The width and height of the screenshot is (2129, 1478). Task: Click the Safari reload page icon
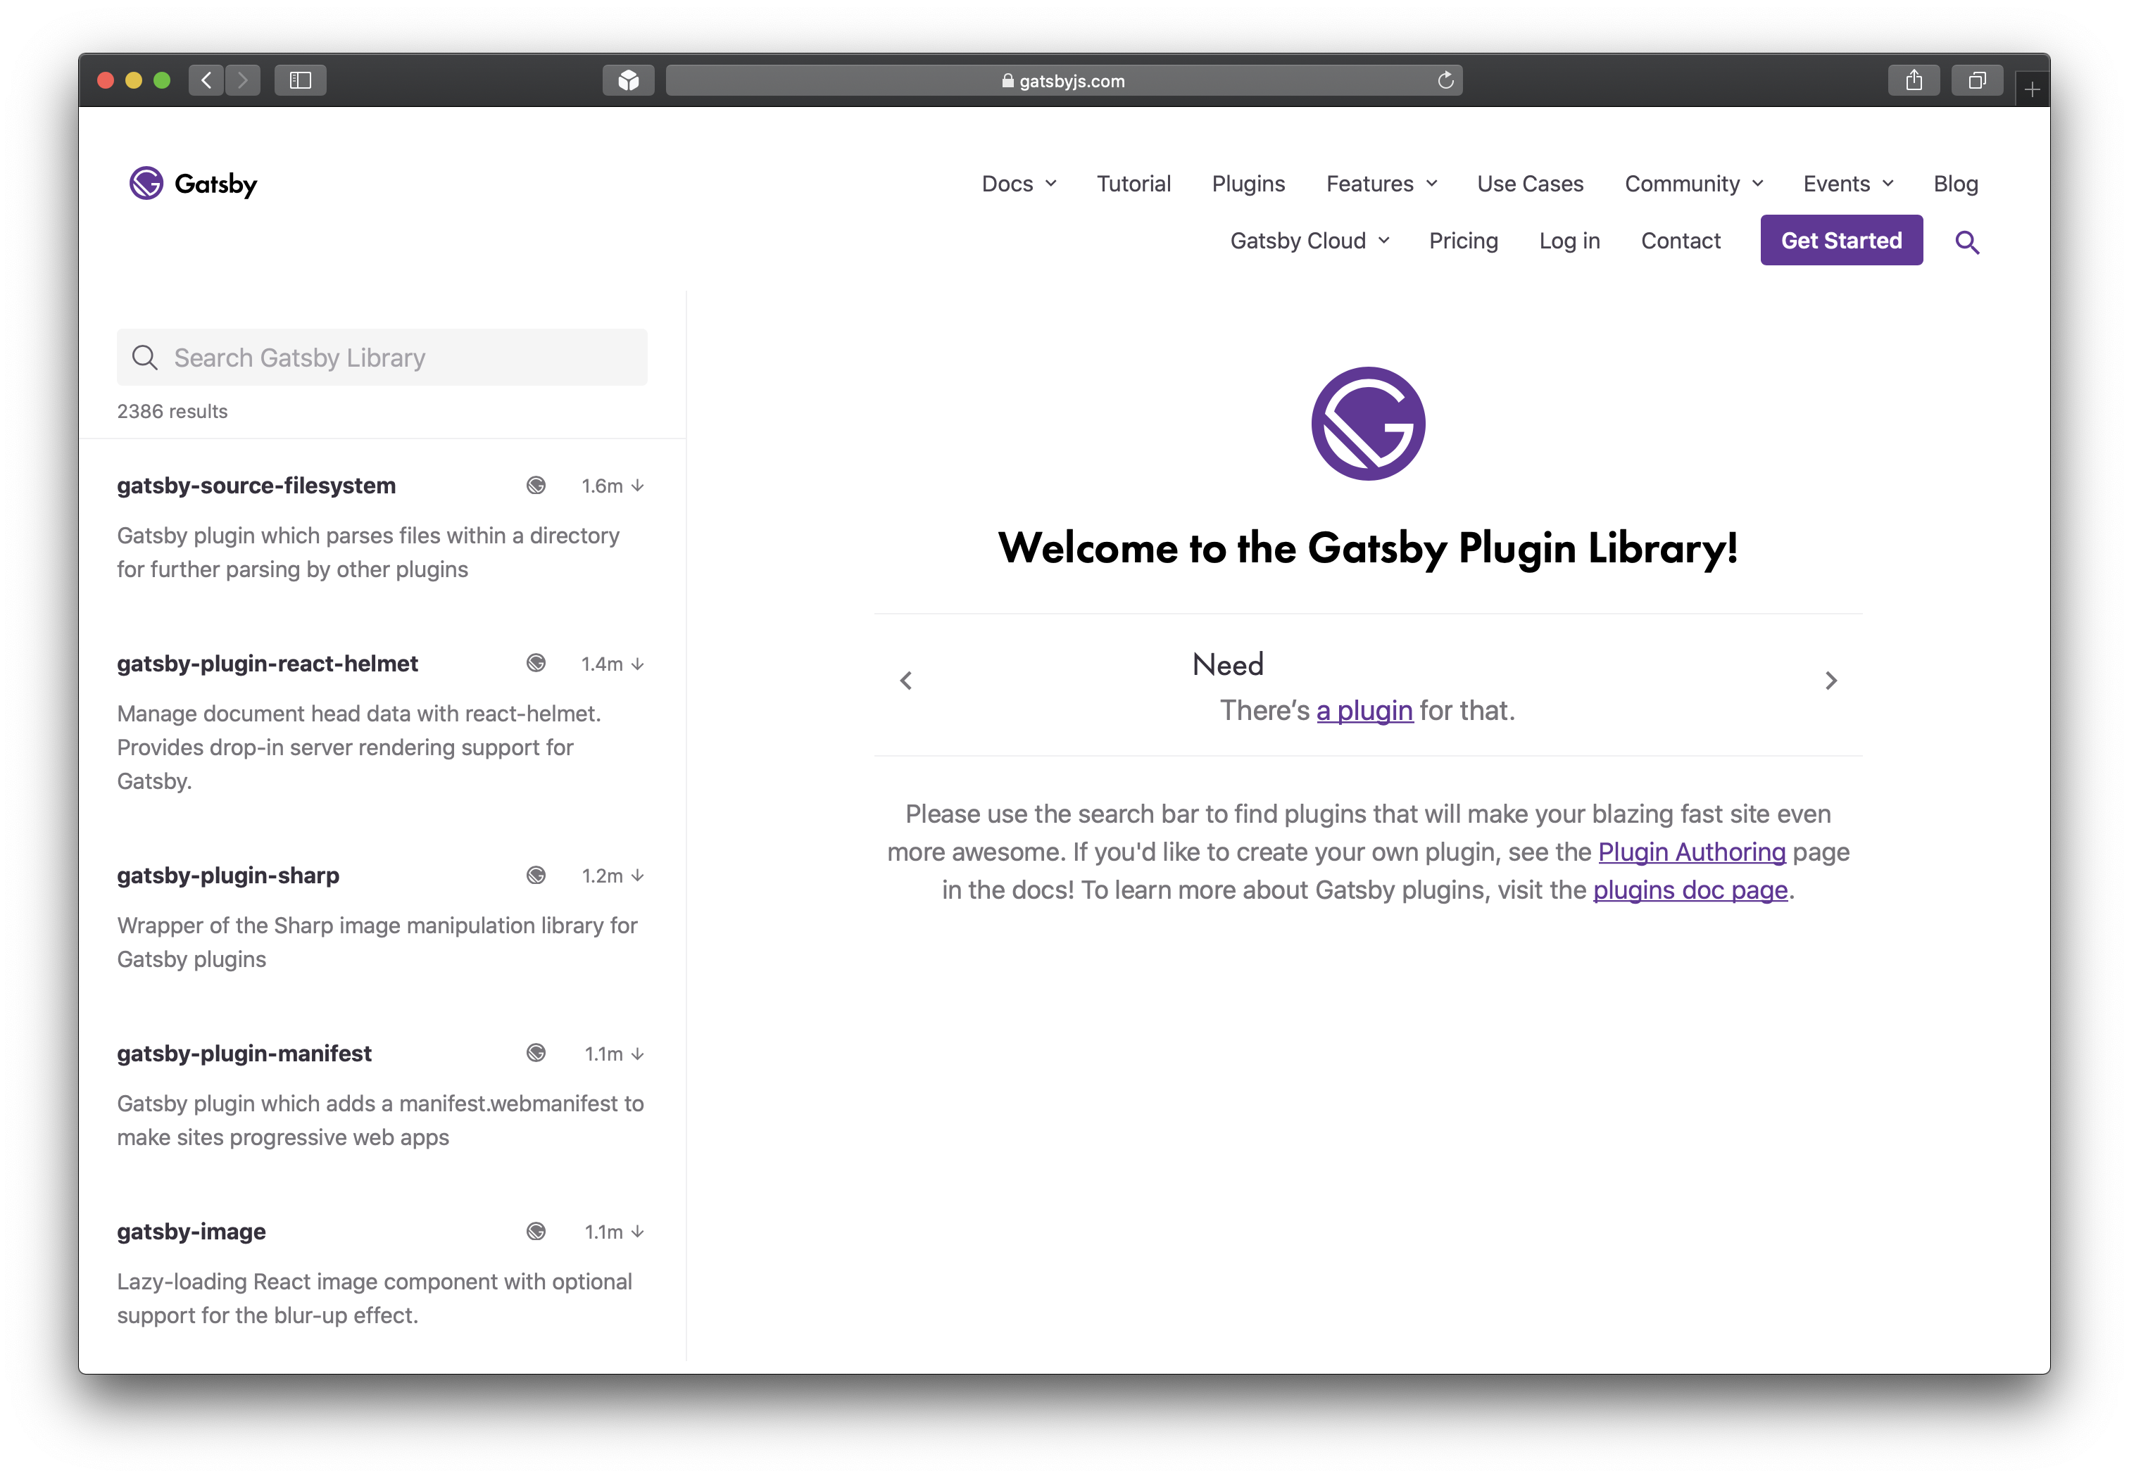pos(1445,80)
